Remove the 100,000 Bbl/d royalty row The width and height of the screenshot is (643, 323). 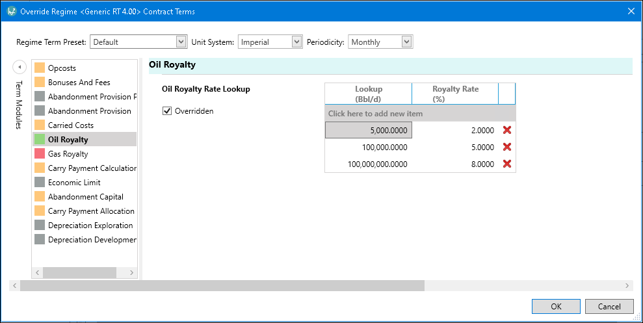(507, 147)
